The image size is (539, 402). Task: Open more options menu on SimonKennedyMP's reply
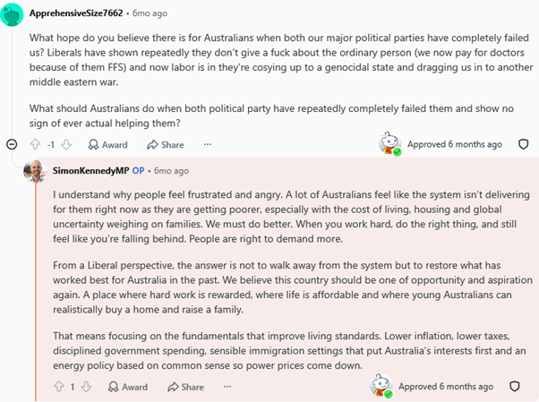click(x=227, y=387)
